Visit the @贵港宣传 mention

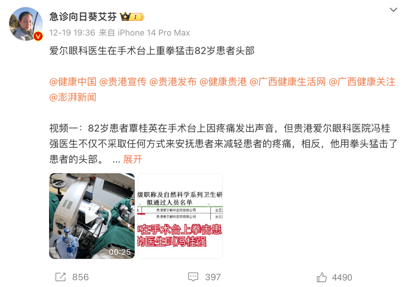pos(123,82)
